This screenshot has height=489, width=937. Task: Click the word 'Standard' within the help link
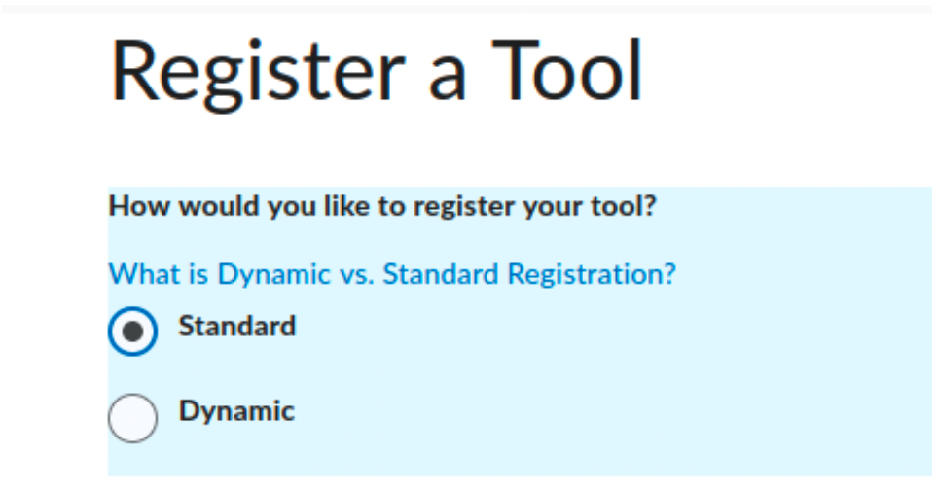click(x=441, y=274)
